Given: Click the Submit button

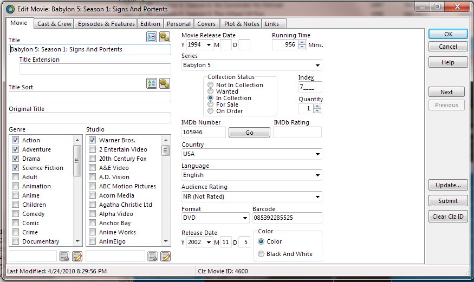Looking at the screenshot, I should tap(448, 201).
